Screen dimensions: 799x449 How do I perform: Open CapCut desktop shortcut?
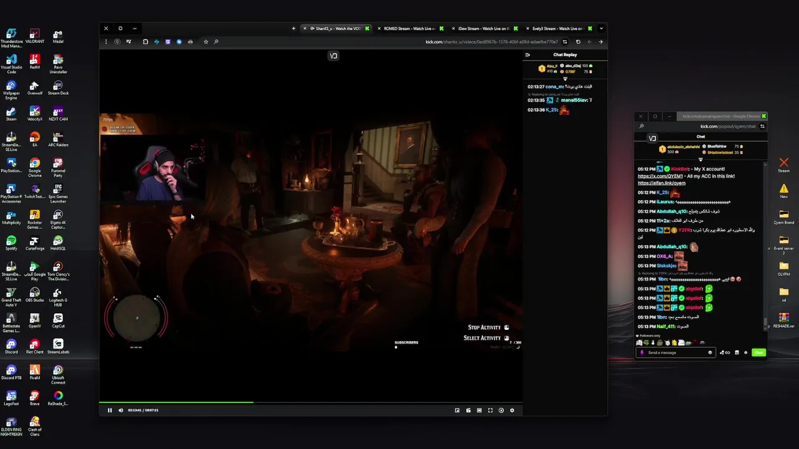[58, 321]
